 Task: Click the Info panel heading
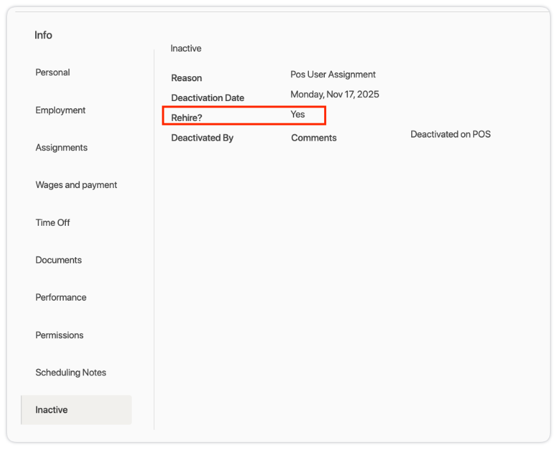pos(43,35)
